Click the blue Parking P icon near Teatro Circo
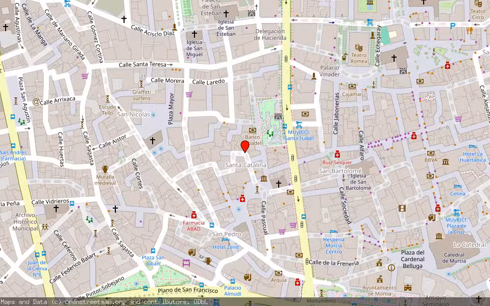 (452, 25)
